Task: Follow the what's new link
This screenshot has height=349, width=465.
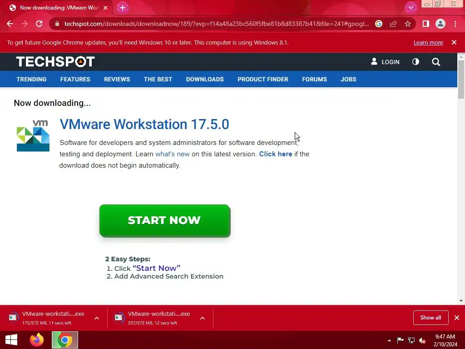Action: [x=172, y=154]
